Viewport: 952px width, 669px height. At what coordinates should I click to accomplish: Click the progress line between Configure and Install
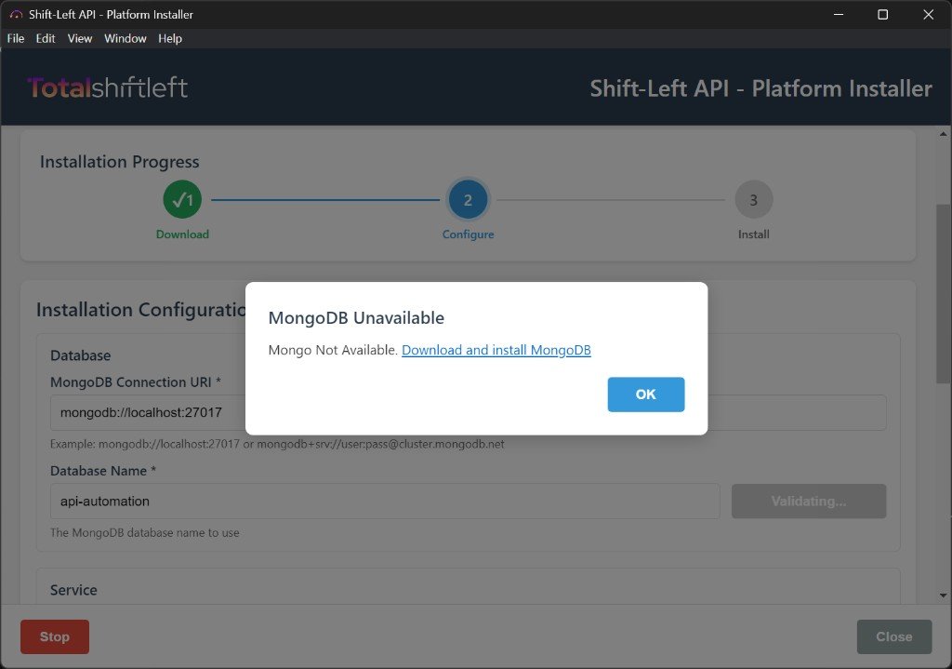click(x=611, y=199)
